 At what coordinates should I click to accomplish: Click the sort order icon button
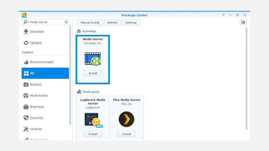point(243,22)
